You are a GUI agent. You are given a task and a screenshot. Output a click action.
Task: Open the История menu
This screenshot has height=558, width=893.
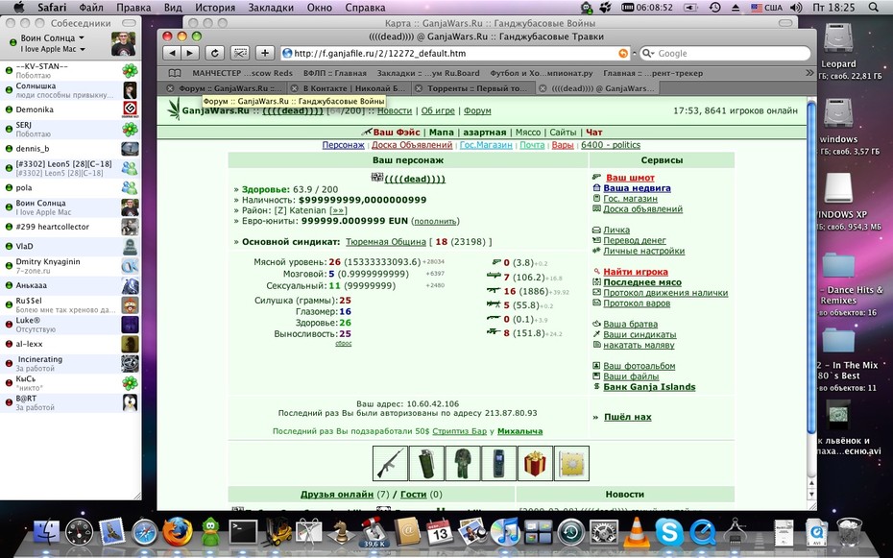pos(215,8)
